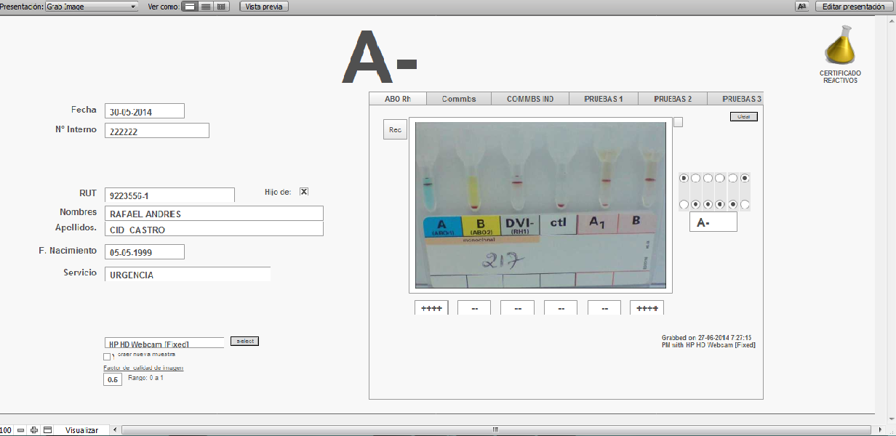Select the top-left radio button for column A
The height and width of the screenshot is (436, 896).
point(684,178)
